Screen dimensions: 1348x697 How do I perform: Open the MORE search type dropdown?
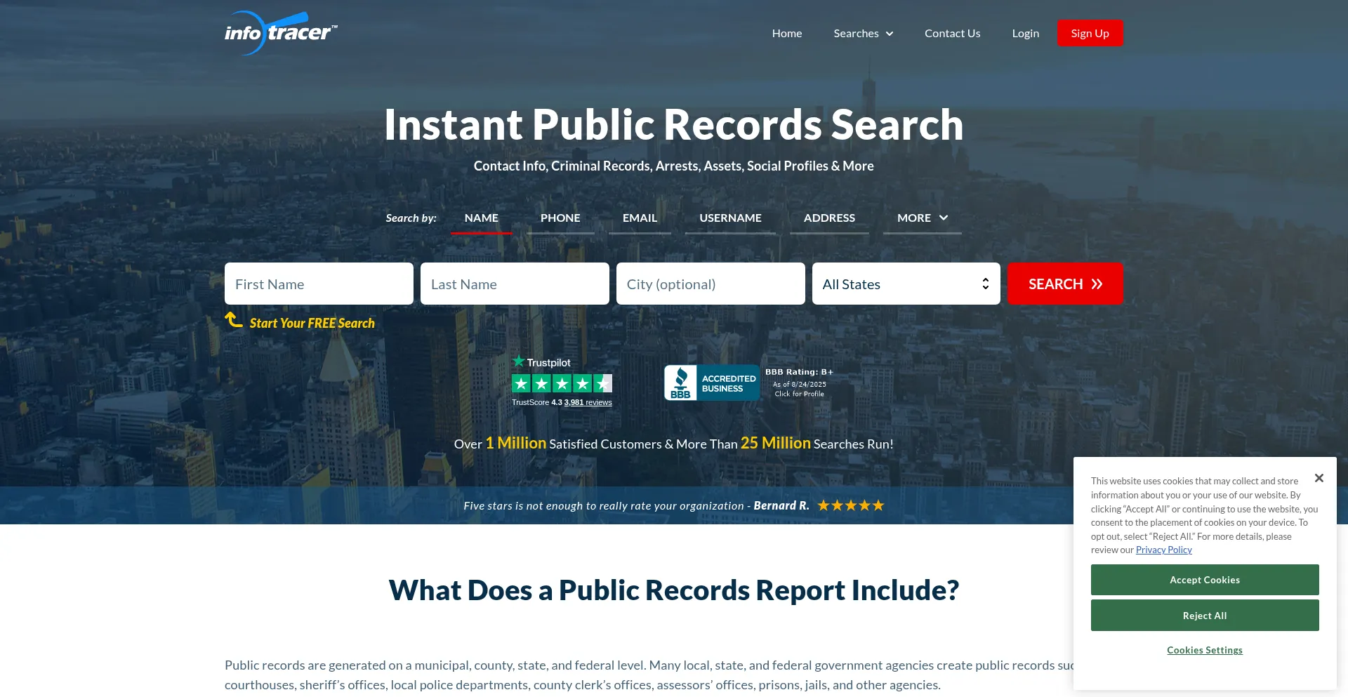[922, 218]
